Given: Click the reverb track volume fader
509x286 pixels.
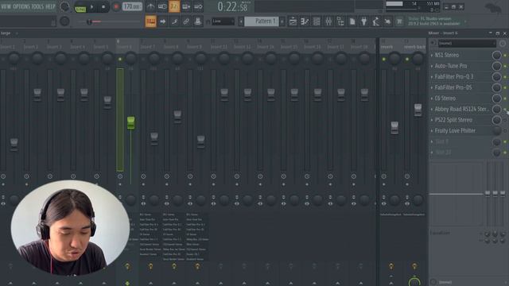Looking at the screenshot, I should pyautogui.click(x=394, y=127).
